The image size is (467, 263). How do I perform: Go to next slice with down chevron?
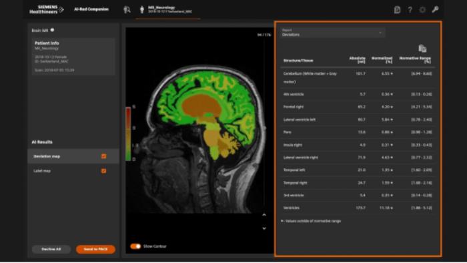264,228
